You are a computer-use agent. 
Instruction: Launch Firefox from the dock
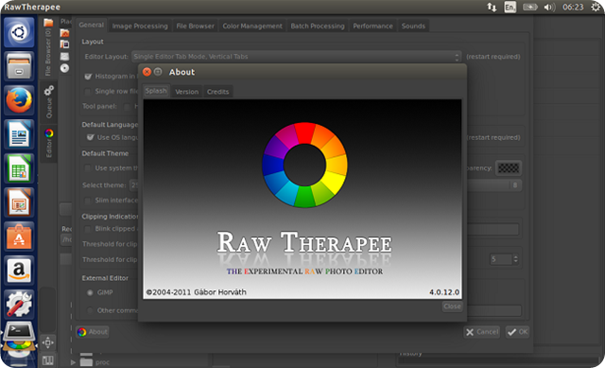click(19, 100)
